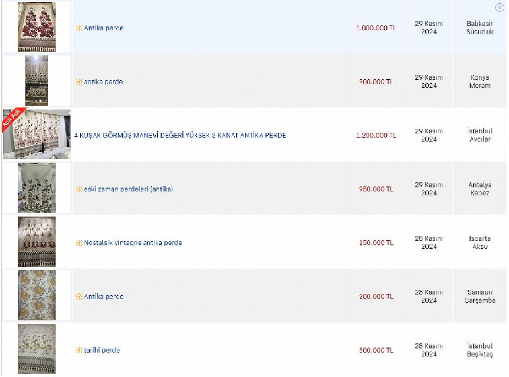The width and height of the screenshot is (509, 377).
Task: Click star icon beside eski zaman perdeleri
Action: pos(79,189)
